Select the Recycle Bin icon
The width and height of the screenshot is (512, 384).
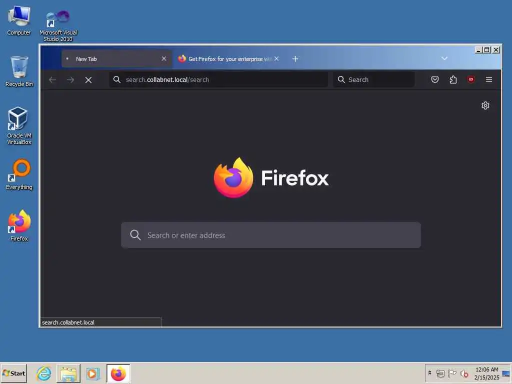(x=19, y=71)
